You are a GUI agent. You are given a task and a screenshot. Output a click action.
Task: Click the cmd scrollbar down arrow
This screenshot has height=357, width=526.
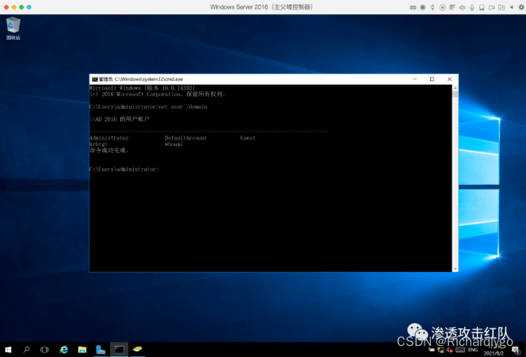455,269
